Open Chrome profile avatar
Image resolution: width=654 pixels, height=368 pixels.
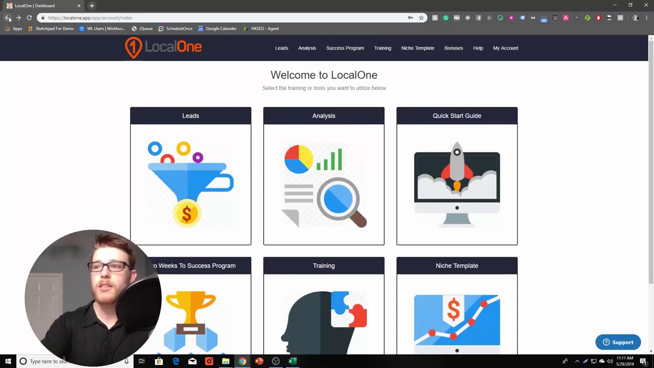[635, 18]
